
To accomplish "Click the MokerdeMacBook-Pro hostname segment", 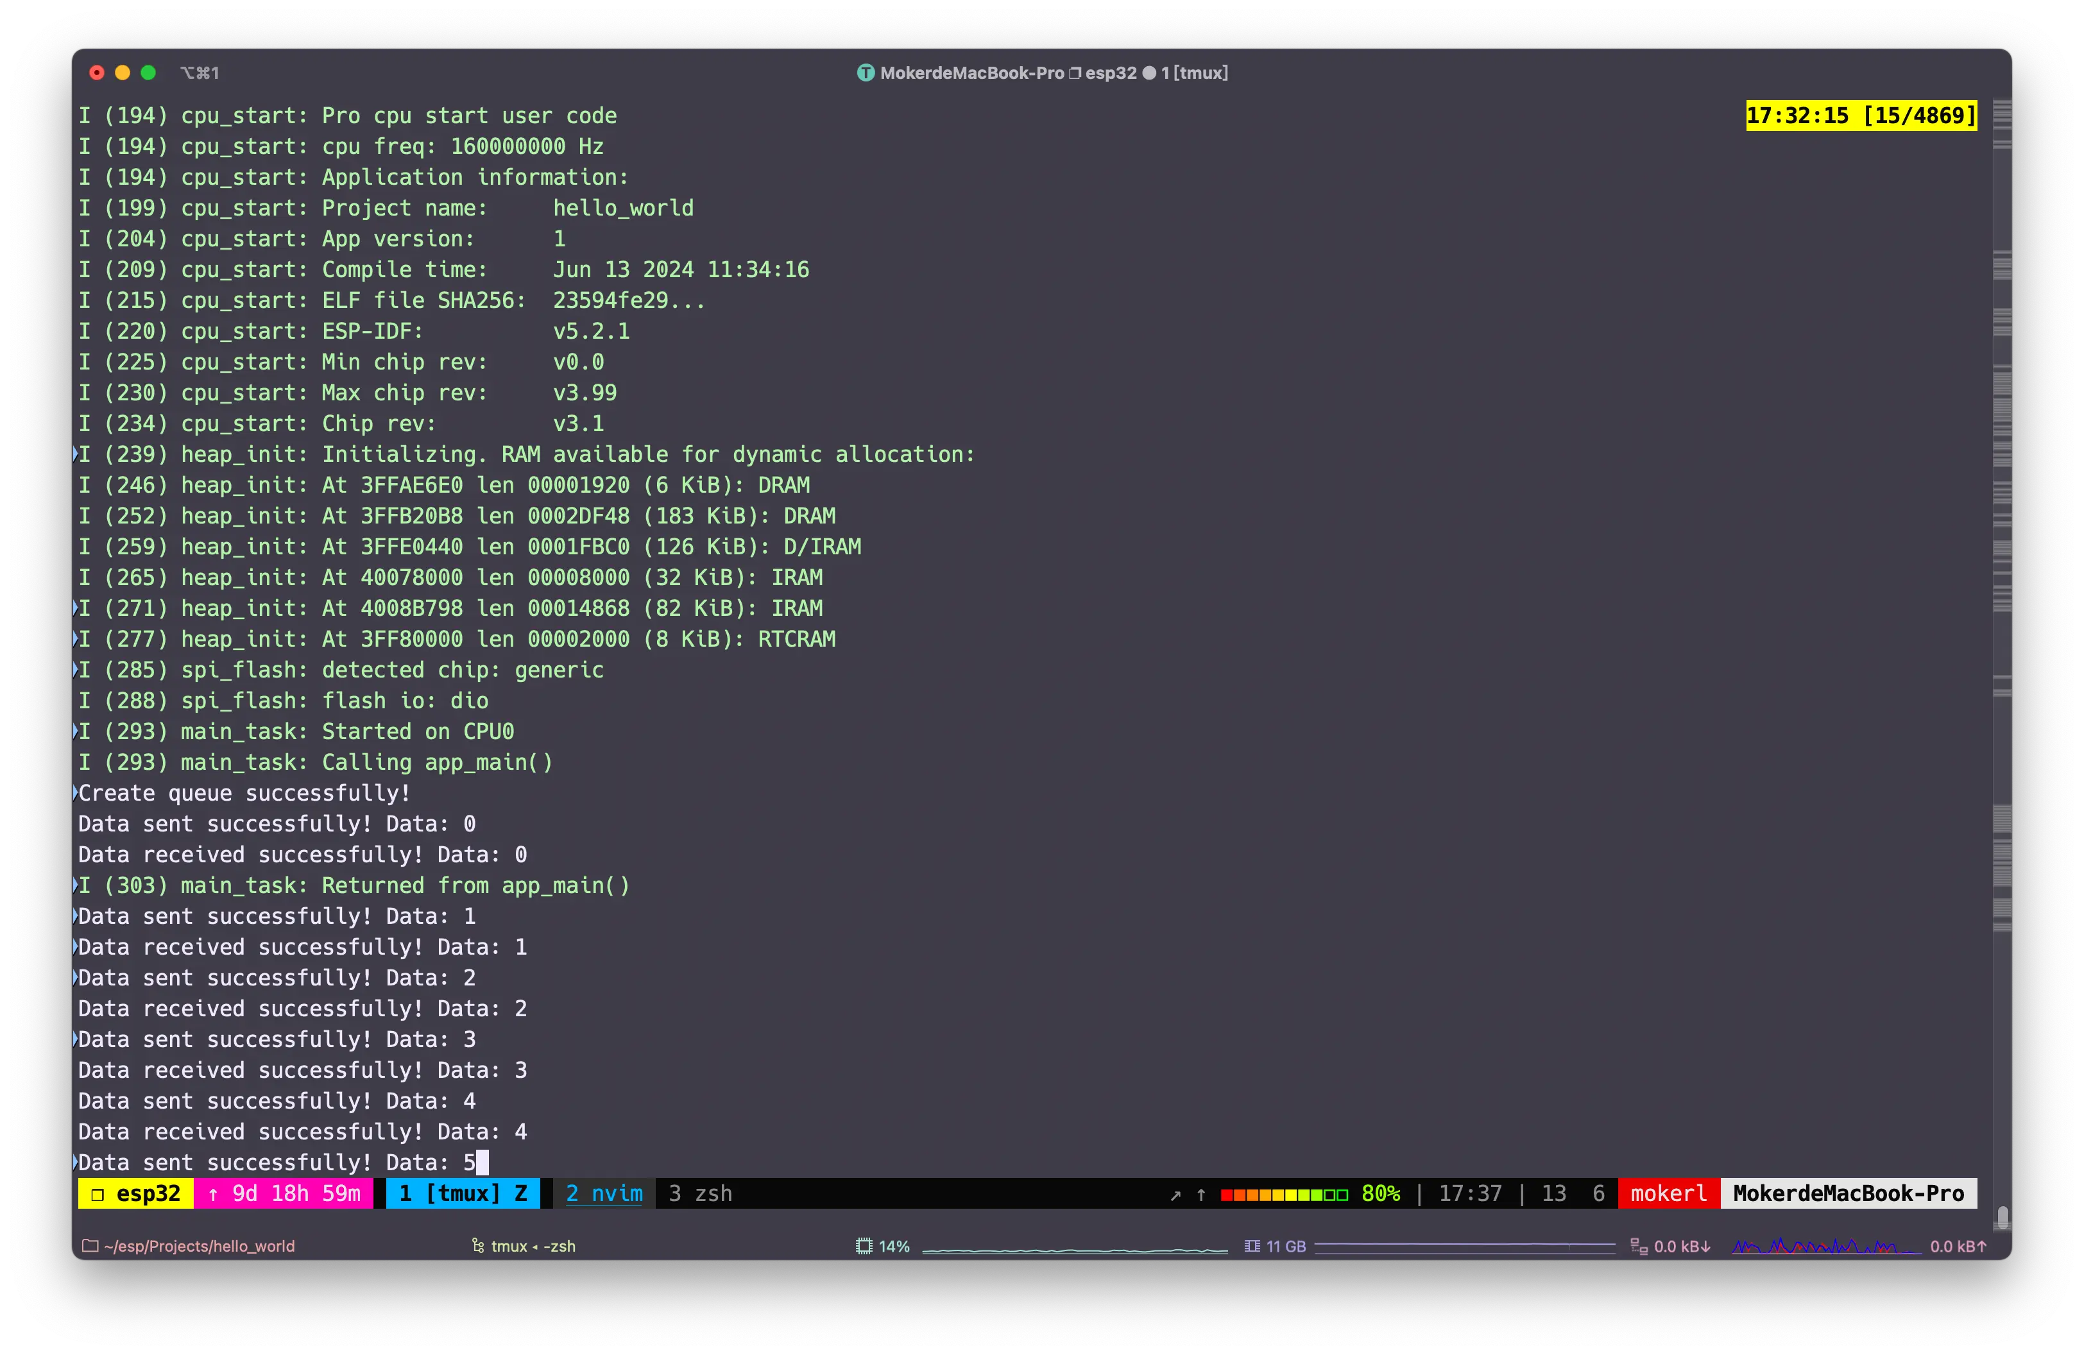I will click(1849, 1193).
